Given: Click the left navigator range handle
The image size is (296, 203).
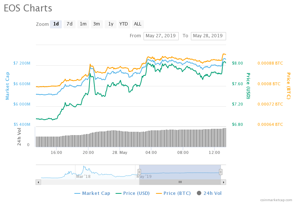Looking at the screenshot, I should point(139,172).
